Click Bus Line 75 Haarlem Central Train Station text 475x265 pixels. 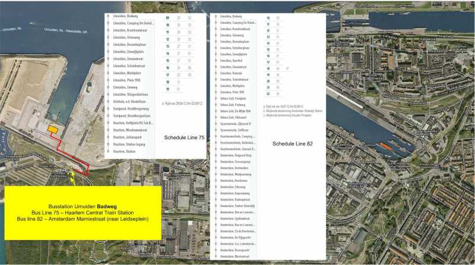[x=83, y=213]
